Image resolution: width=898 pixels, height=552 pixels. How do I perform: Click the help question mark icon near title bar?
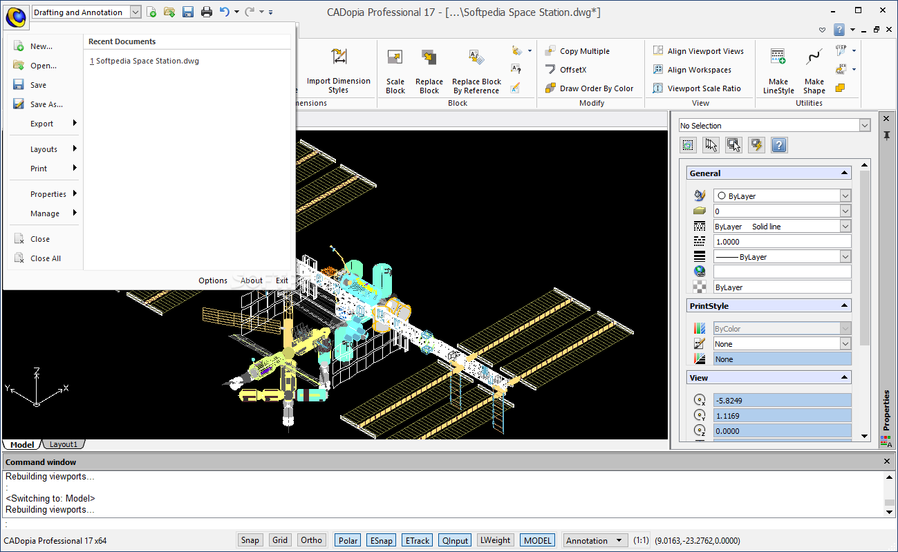click(839, 30)
